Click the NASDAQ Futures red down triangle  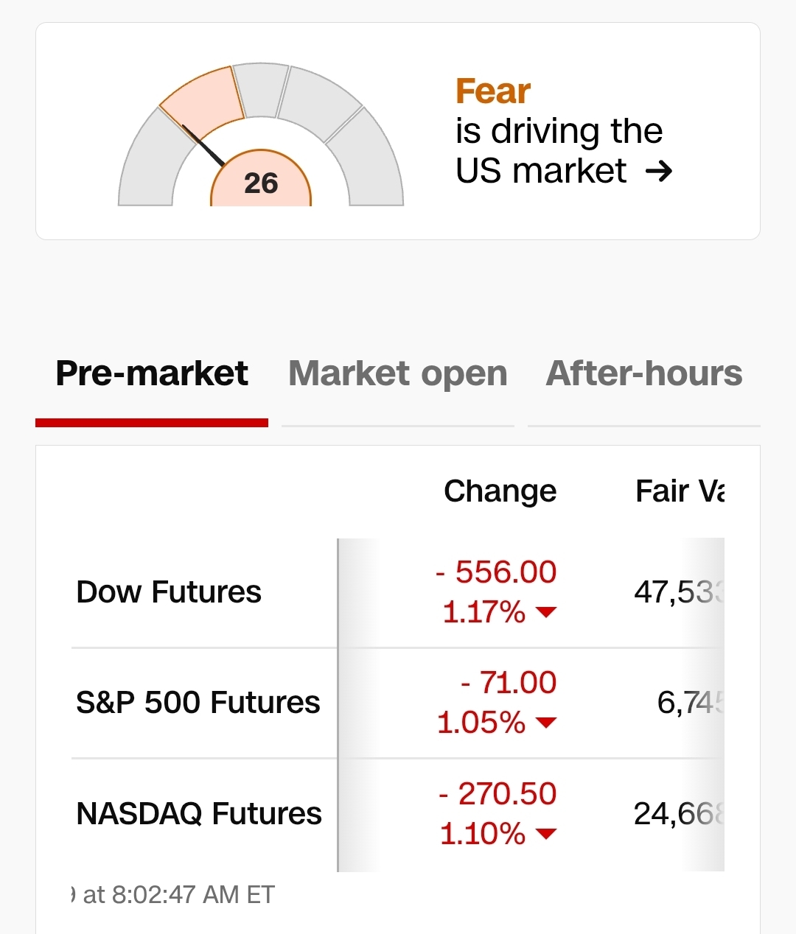[x=546, y=834]
